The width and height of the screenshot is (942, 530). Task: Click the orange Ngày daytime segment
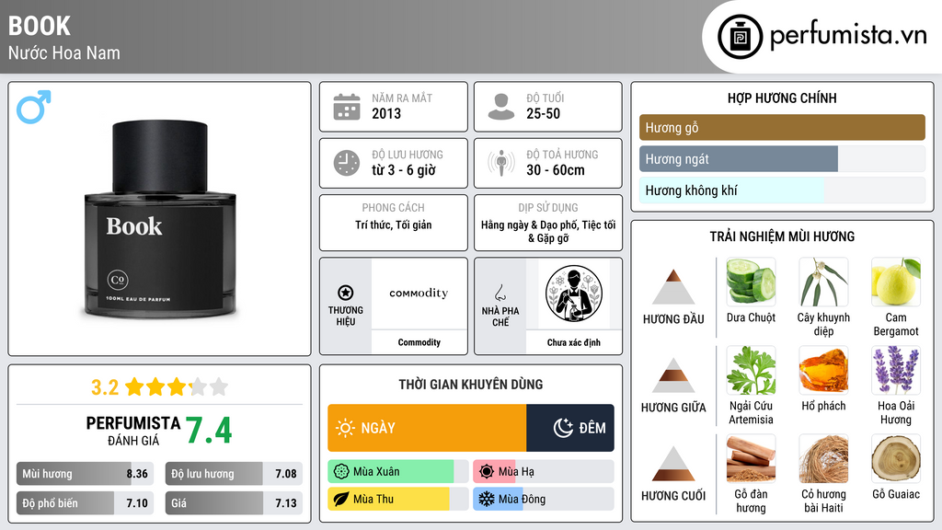(x=427, y=428)
